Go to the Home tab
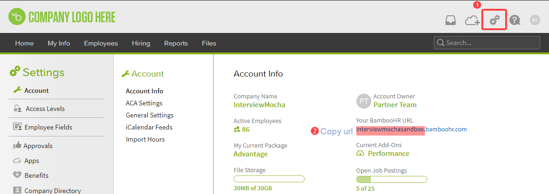This screenshot has height=194, width=549. coord(25,43)
